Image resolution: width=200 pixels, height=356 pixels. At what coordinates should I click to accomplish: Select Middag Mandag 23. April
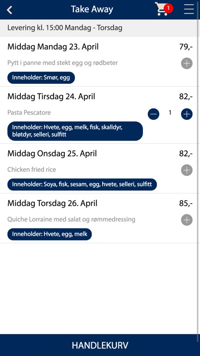(53, 47)
